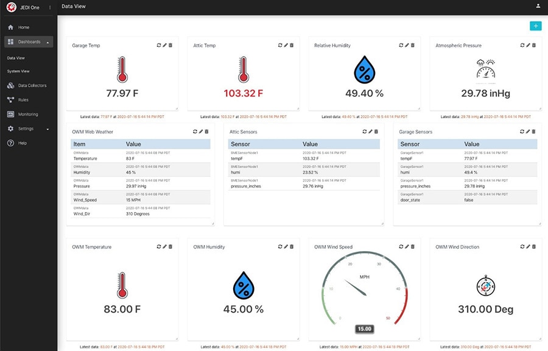
Task: Open the Monitoring section
Action: 29,114
